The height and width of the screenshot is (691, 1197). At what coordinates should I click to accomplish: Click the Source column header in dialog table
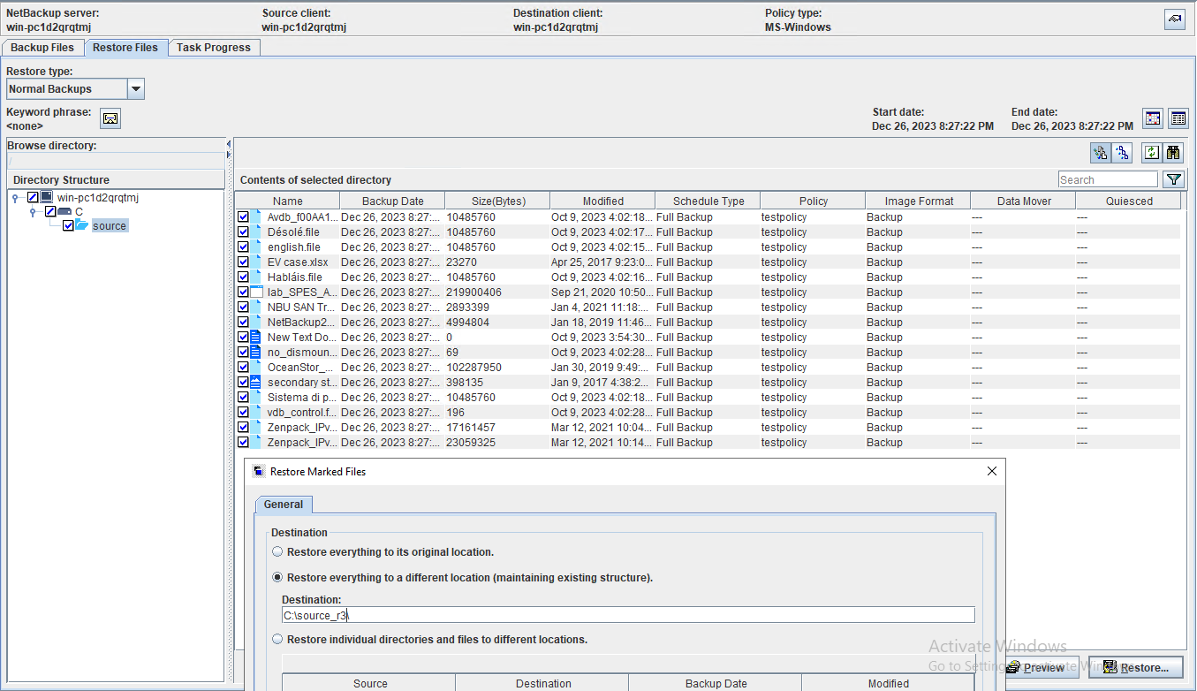(x=369, y=683)
